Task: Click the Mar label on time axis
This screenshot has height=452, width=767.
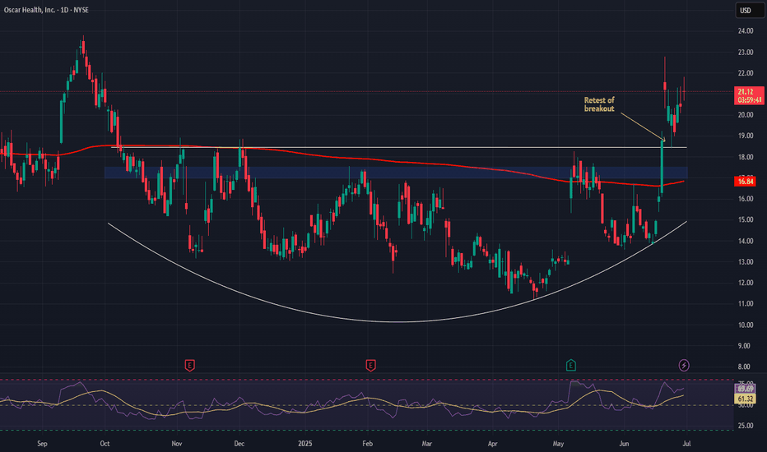Action: 427,444
